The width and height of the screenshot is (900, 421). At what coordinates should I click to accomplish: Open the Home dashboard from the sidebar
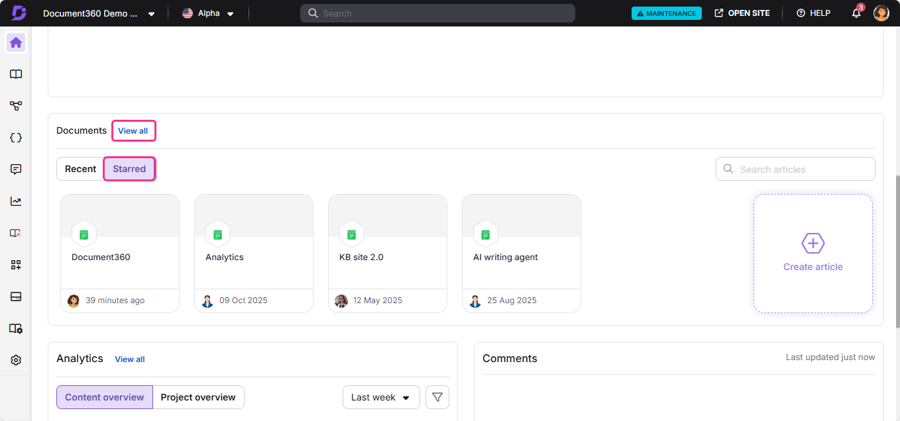click(x=15, y=42)
